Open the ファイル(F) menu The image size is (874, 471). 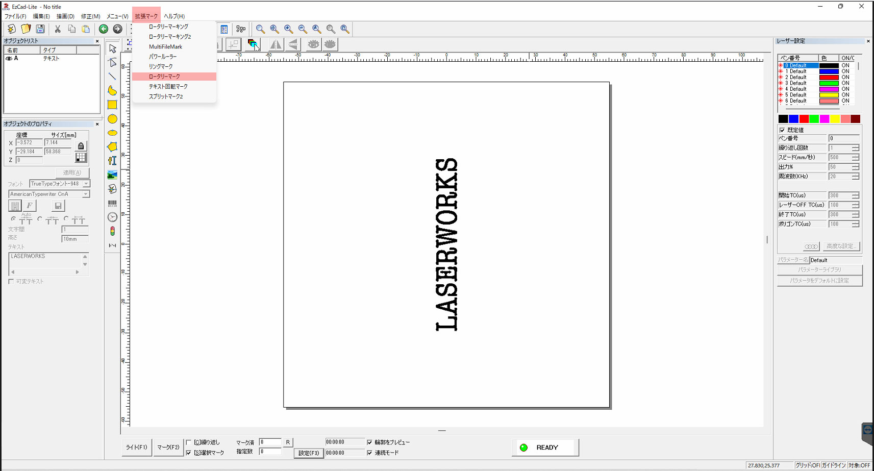[x=15, y=16]
